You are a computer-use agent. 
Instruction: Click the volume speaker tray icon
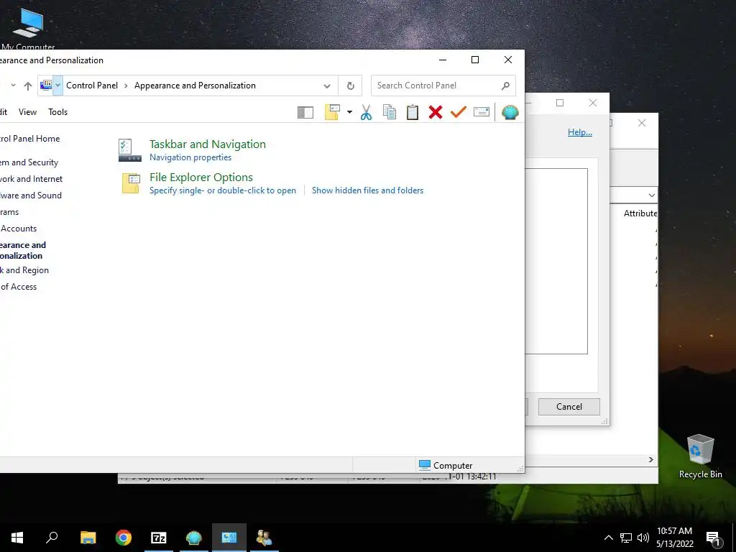point(643,538)
